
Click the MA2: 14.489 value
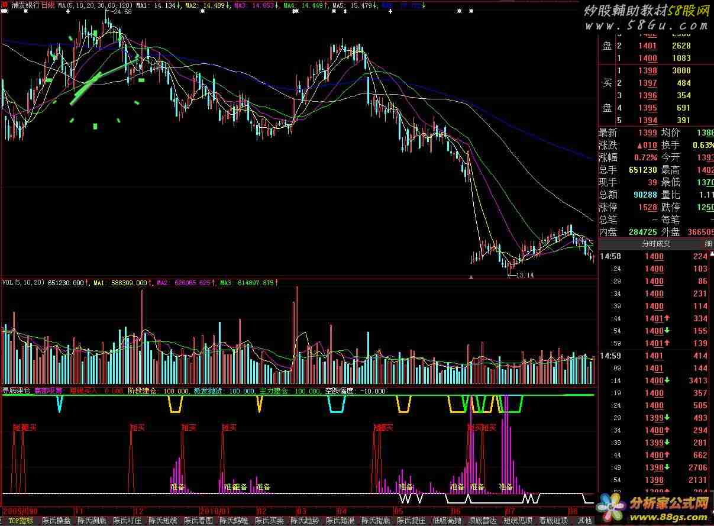(206, 5)
